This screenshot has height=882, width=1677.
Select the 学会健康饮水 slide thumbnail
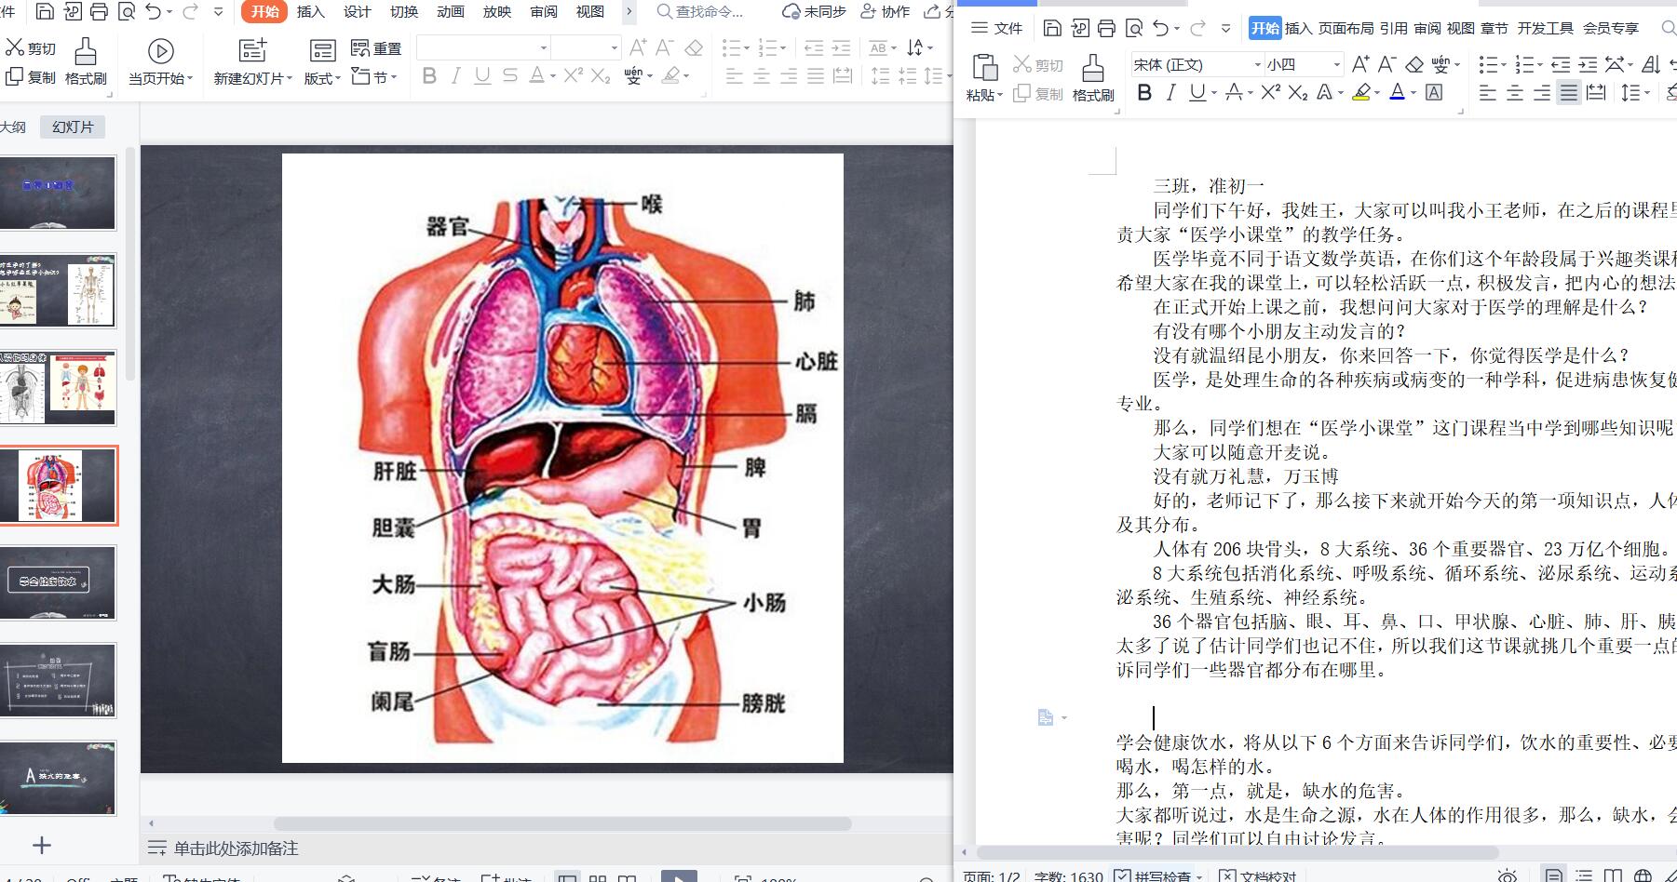(x=58, y=581)
